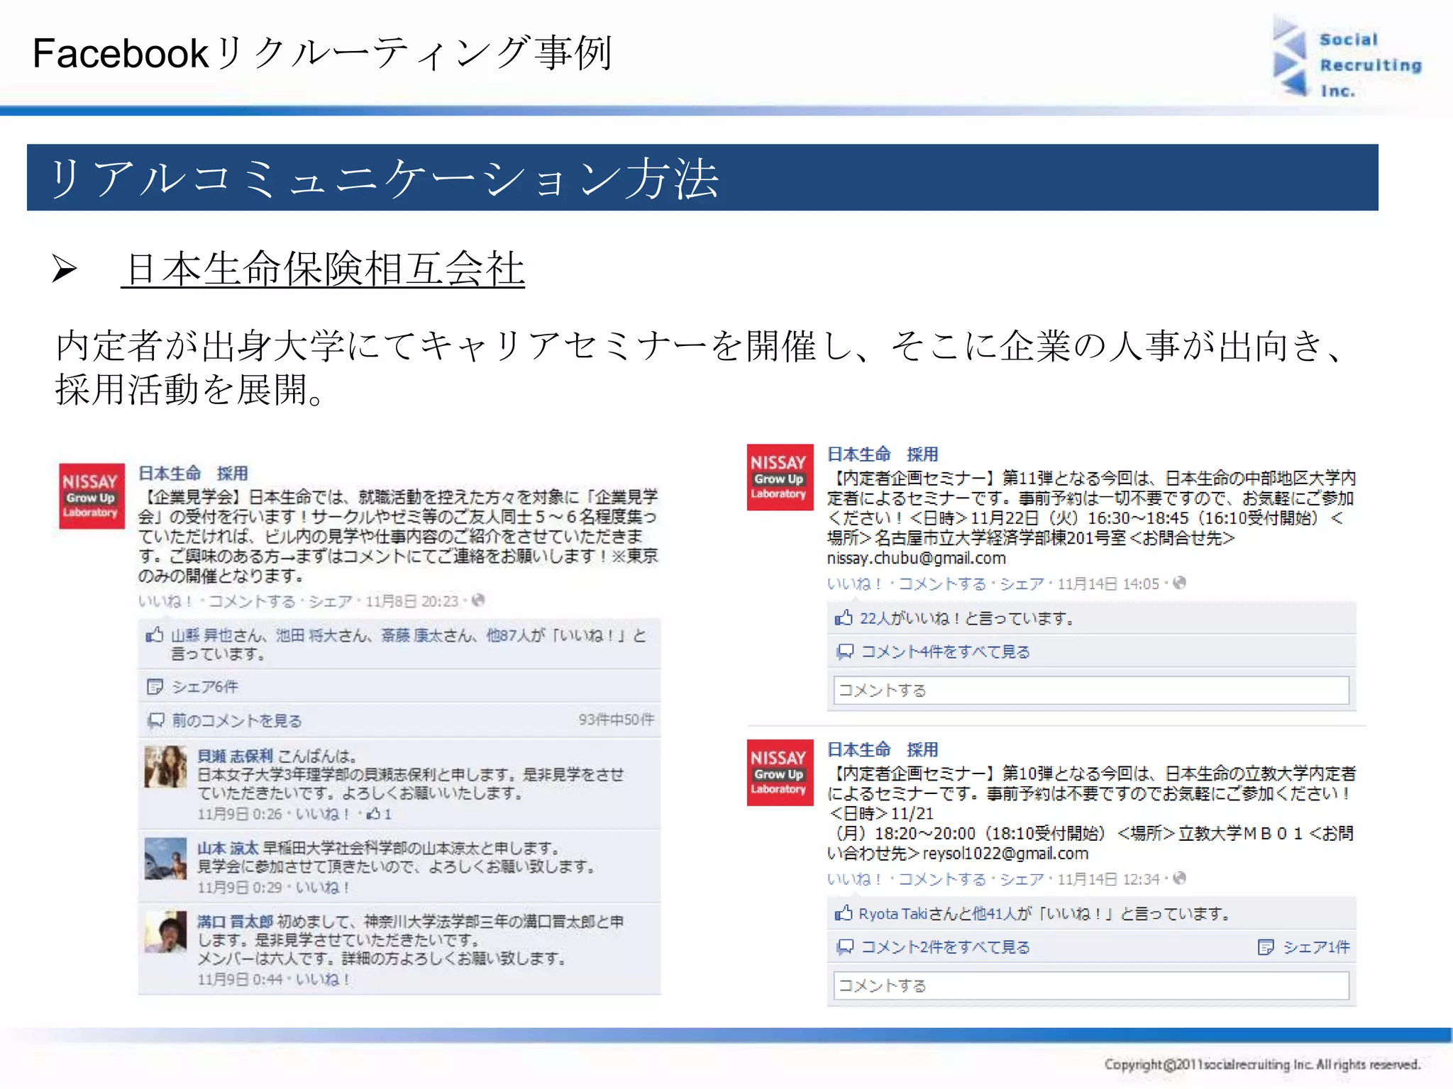Open the NISSAY avatar on the 第10弾 seminar post
The image size is (1453, 1089).
point(780,773)
